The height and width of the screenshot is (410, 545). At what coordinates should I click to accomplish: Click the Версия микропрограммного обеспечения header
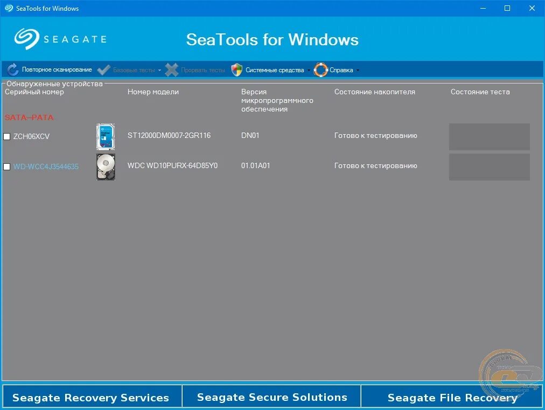click(x=277, y=101)
